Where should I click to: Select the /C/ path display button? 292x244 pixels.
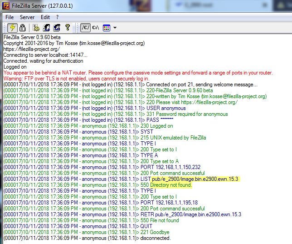click(86, 28)
